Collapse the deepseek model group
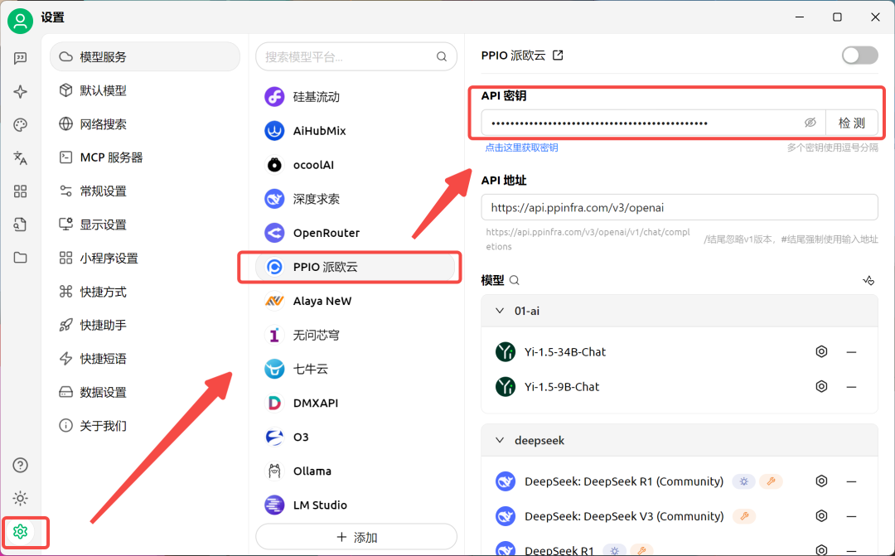 click(x=500, y=440)
